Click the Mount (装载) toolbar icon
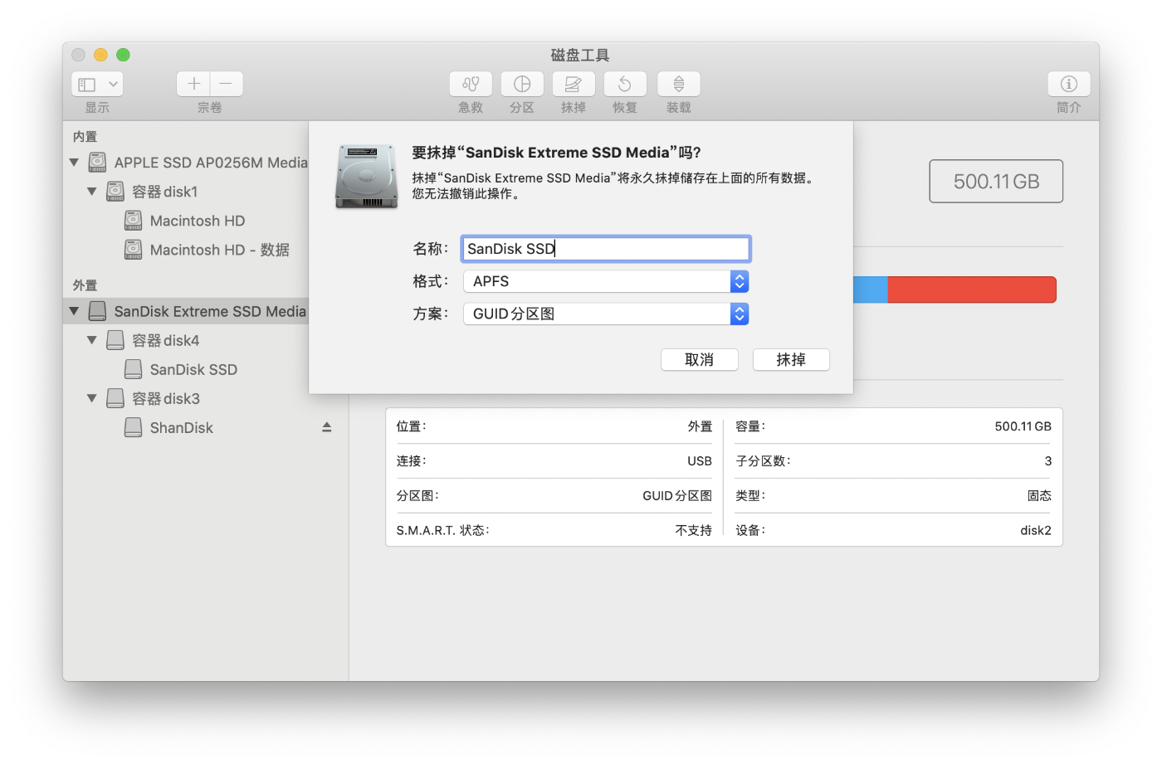This screenshot has width=1162, height=764. pyautogui.click(x=679, y=84)
